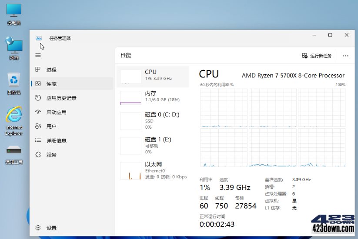Click the run new task icon

[x=304, y=56]
